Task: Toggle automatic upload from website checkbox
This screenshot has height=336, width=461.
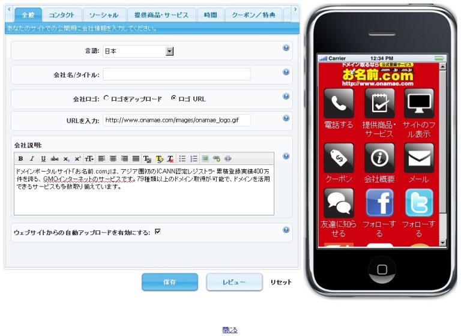Action: point(158,232)
